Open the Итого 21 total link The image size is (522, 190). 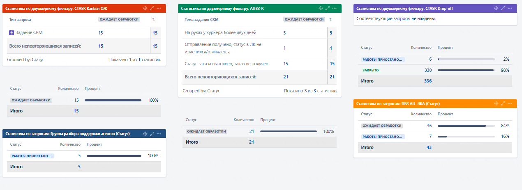[x=252, y=142]
